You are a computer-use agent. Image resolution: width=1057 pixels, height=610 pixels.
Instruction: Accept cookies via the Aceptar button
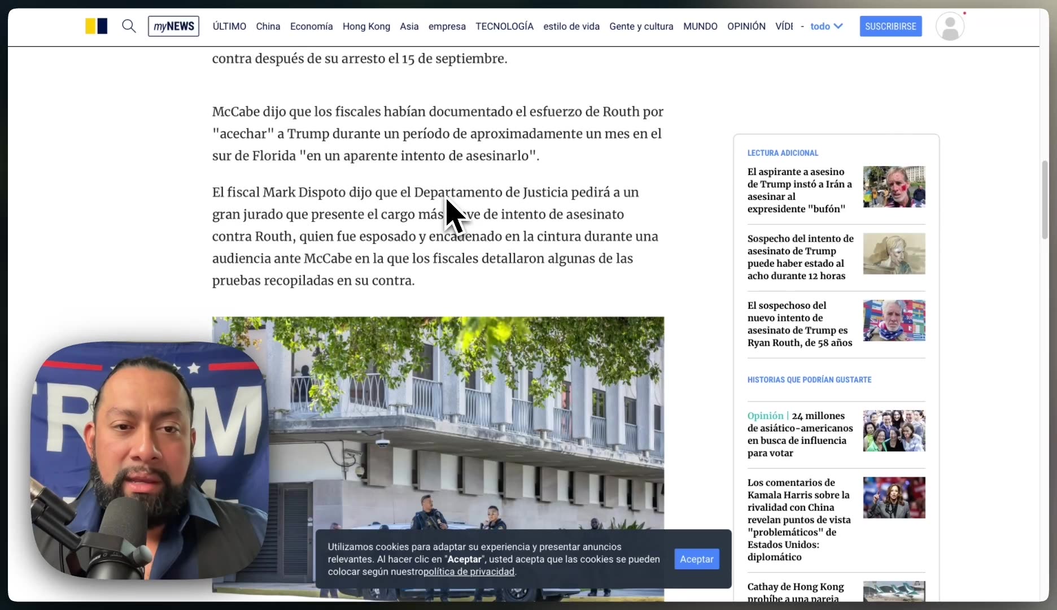[696, 559]
